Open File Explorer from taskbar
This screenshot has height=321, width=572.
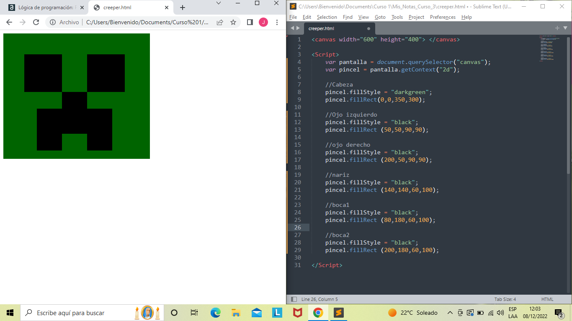[236, 313]
